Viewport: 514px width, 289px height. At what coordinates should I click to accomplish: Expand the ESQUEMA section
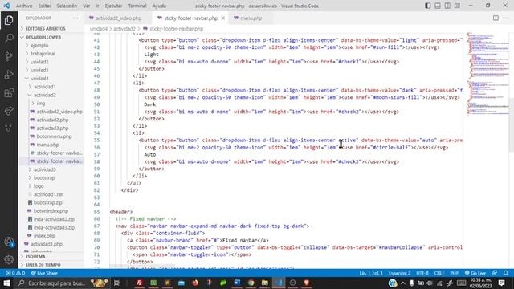[x=35, y=256]
